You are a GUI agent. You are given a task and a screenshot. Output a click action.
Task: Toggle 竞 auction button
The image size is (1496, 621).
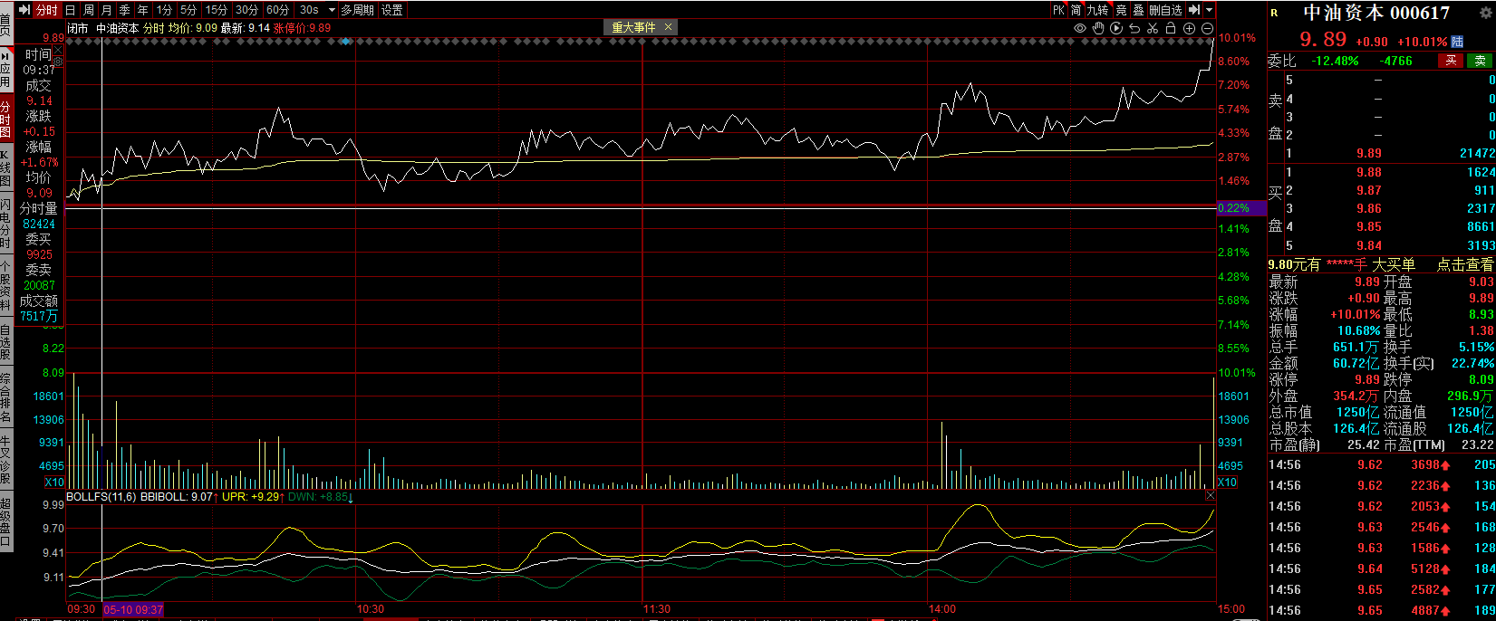coord(1121,10)
